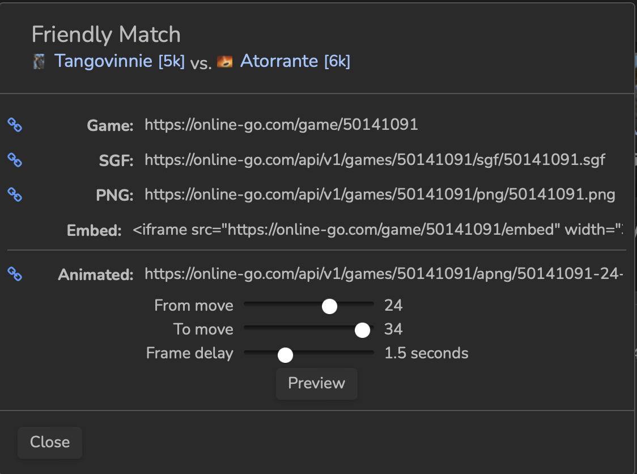Open Atorrante [6k] player profile link

[x=295, y=61]
